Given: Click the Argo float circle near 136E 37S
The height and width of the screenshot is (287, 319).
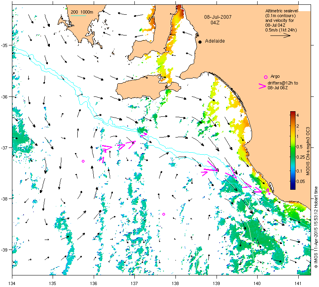Looking at the screenshot, I should coord(83,161).
